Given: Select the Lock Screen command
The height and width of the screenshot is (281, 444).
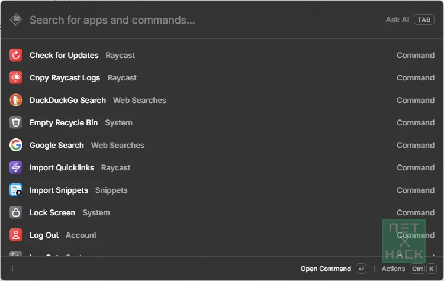Looking at the screenshot, I should tap(222, 212).
